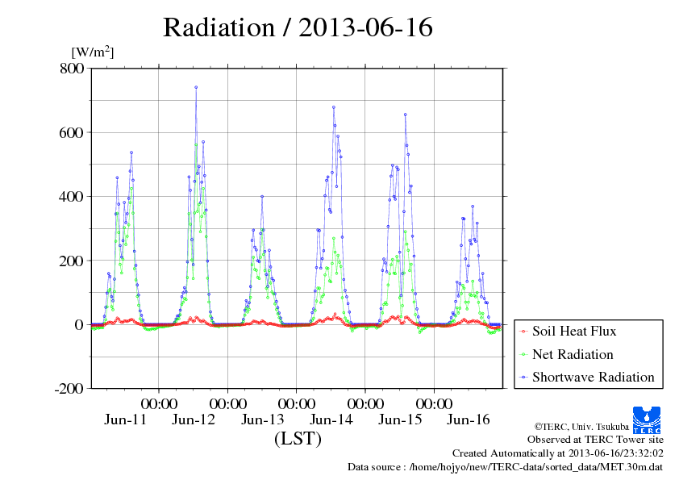Select the Net Radiation legend label
This screenshot has height=480, width=679.
point(573,354)
